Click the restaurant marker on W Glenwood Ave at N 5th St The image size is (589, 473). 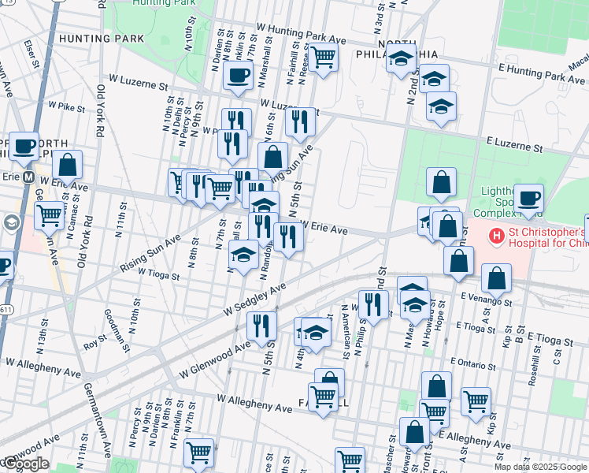pos(261,329)
